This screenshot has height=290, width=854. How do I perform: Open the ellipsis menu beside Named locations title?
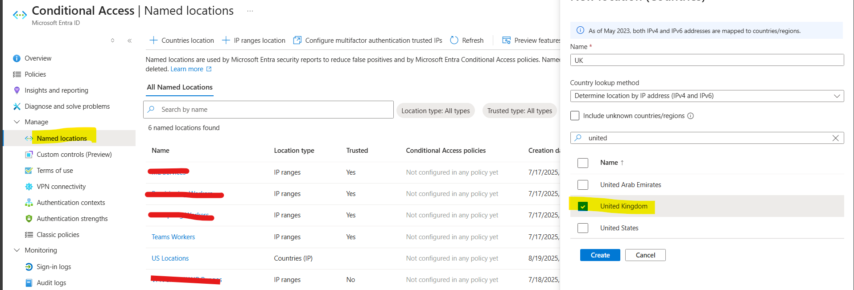250,11
